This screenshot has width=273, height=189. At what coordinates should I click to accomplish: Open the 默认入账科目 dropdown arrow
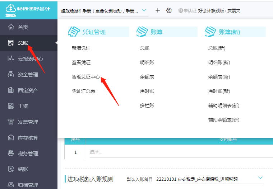click(x=260, y=178)
